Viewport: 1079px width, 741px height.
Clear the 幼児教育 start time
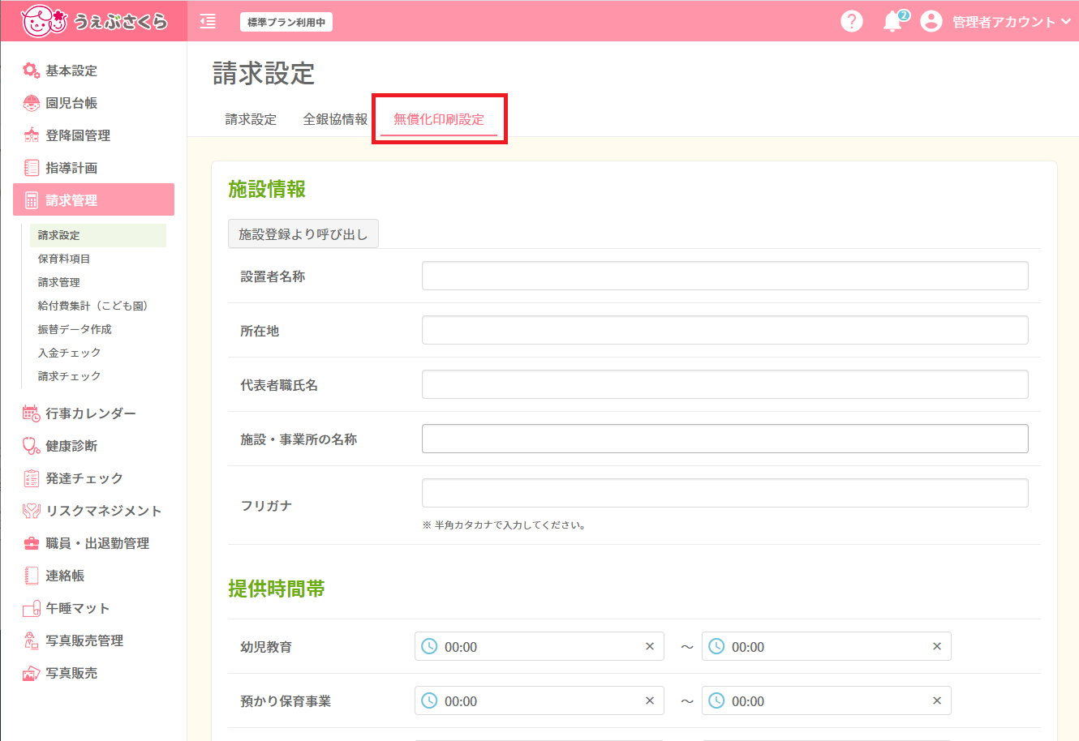pos(650,646)
